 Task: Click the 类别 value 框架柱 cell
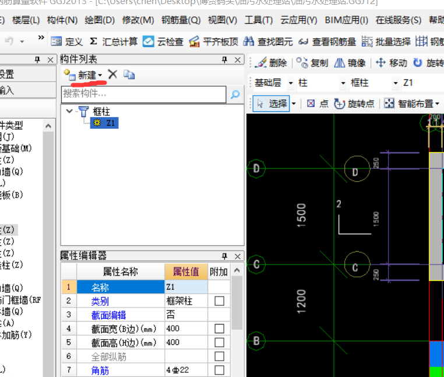(x=186, y=301)
